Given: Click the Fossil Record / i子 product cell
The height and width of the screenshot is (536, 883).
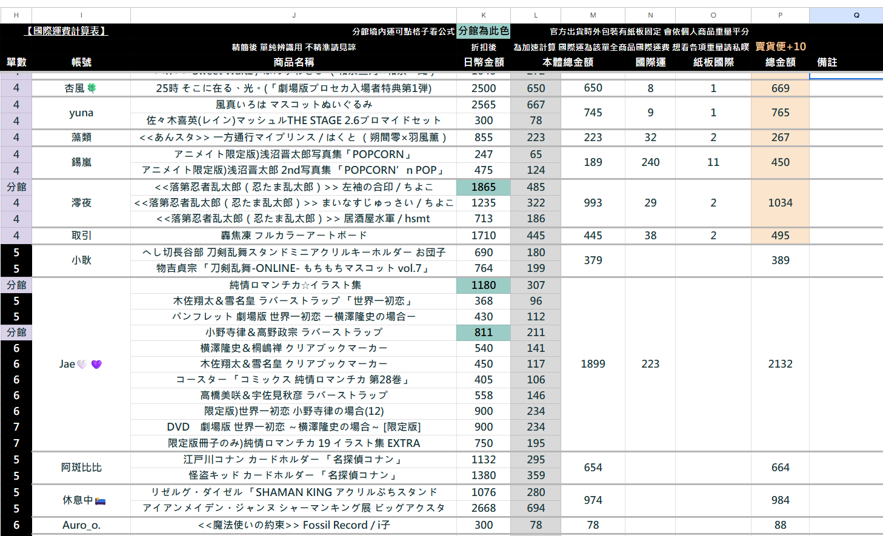Looking at the screenshot, I should pos(294,525).
